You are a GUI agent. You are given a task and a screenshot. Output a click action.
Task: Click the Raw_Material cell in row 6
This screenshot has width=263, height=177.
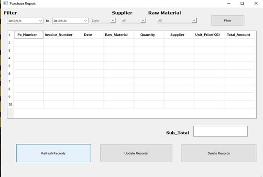(x=119, y=74)
